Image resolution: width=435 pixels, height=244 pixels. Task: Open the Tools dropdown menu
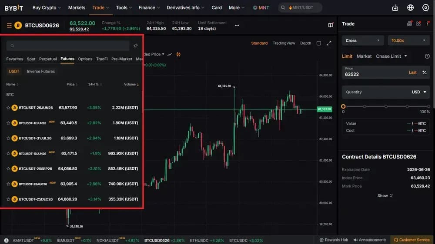[x=124, y=8]
